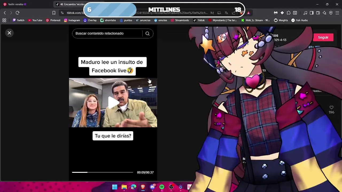
Task: Open the Miiti_Ec Stream bookmark
Action: (255, 20)
